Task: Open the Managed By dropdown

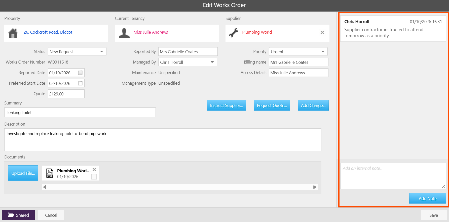Action: (188, 62)
